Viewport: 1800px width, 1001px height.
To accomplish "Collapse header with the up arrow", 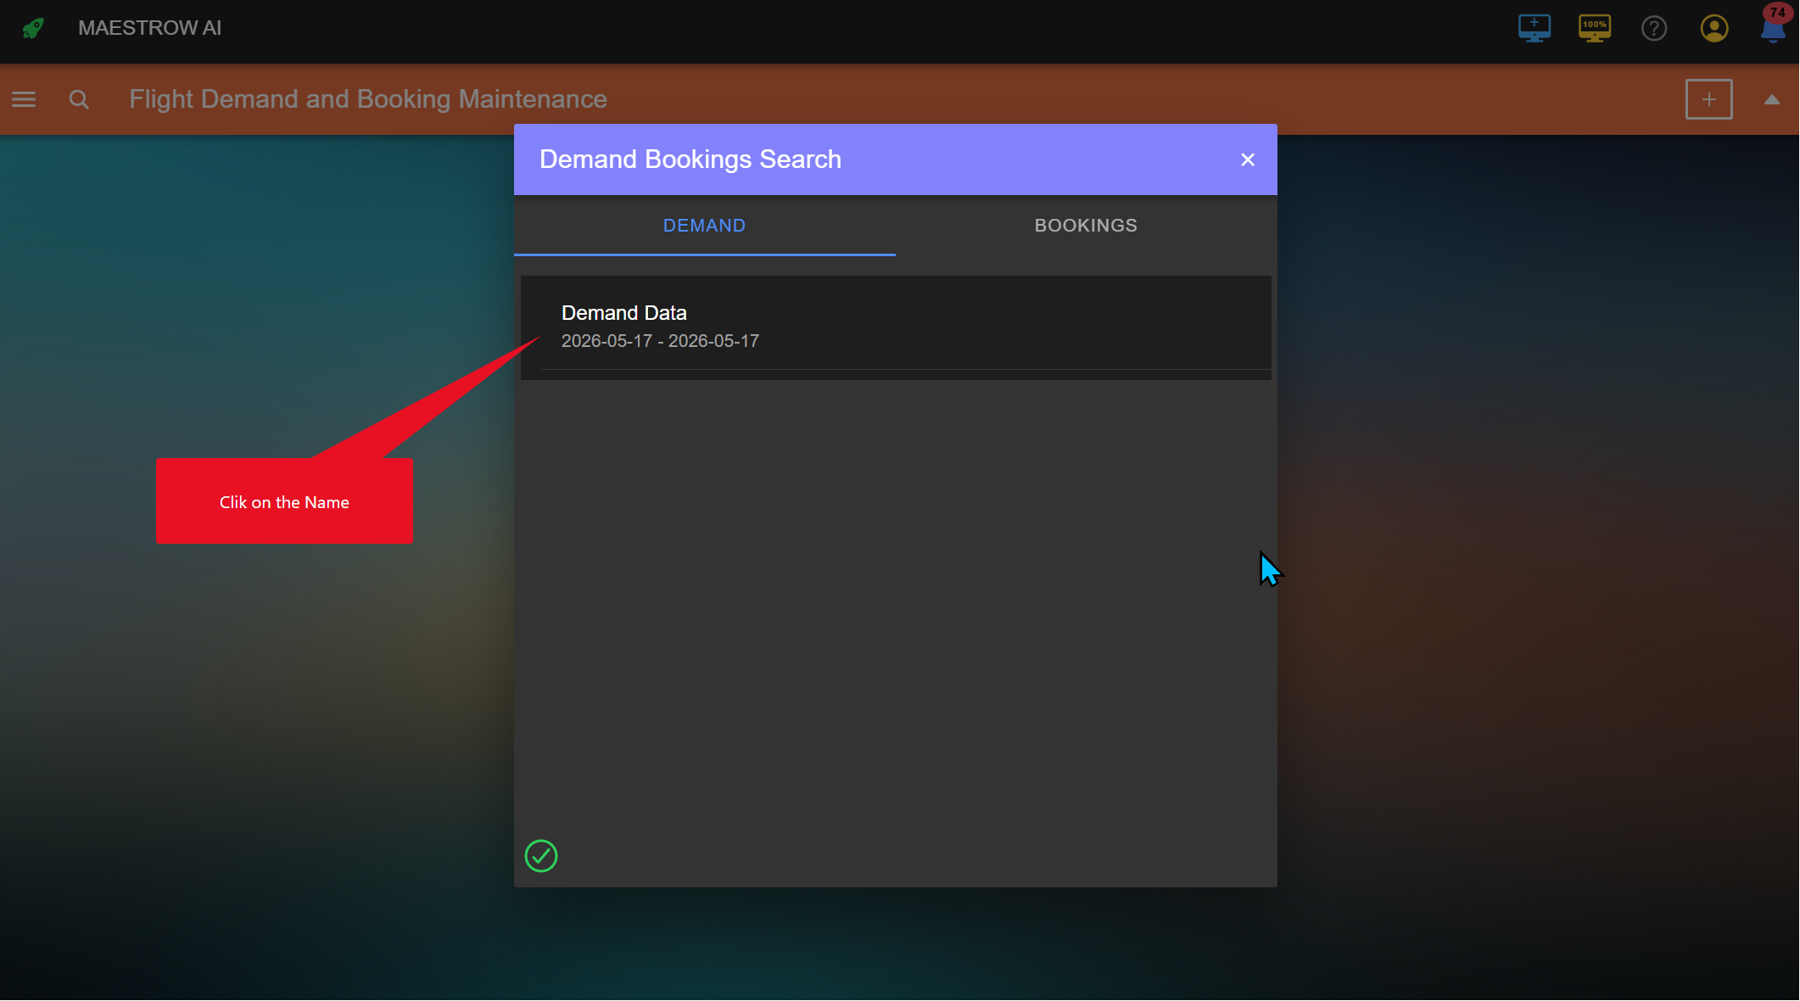I will 1772,99.
